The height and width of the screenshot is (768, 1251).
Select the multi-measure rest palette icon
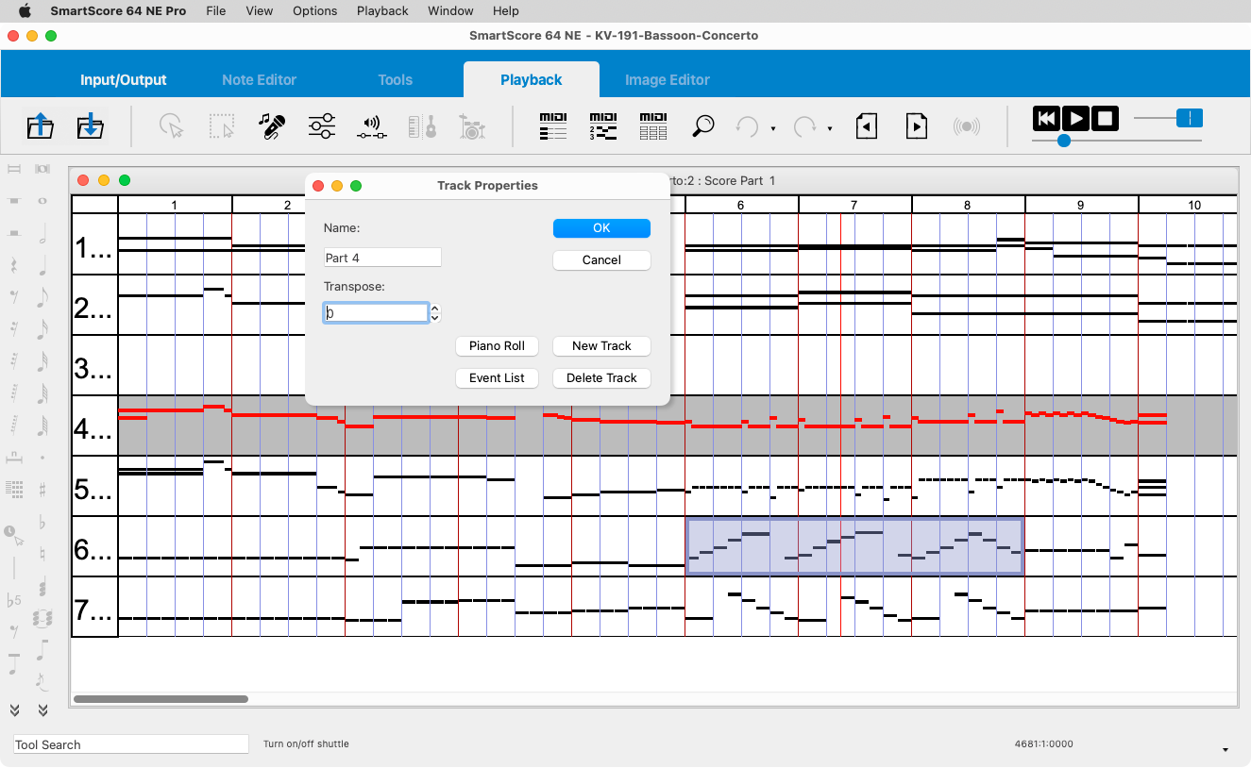click(x=14, y=458)
